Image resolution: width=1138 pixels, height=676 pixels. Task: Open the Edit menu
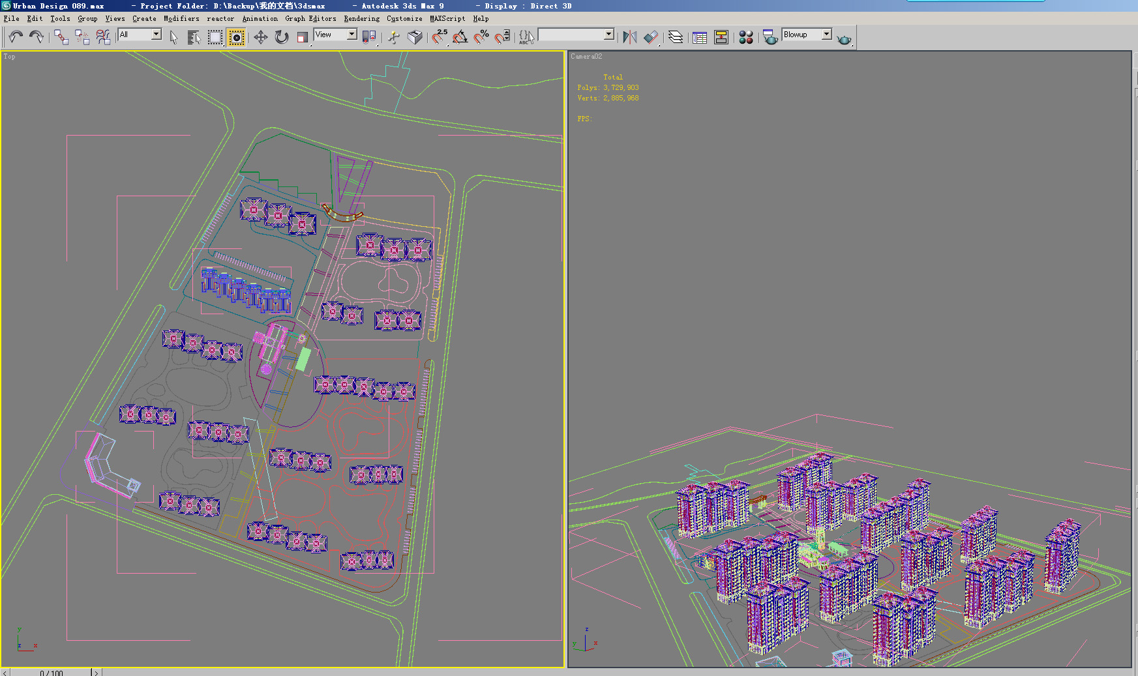coord(35,18)
